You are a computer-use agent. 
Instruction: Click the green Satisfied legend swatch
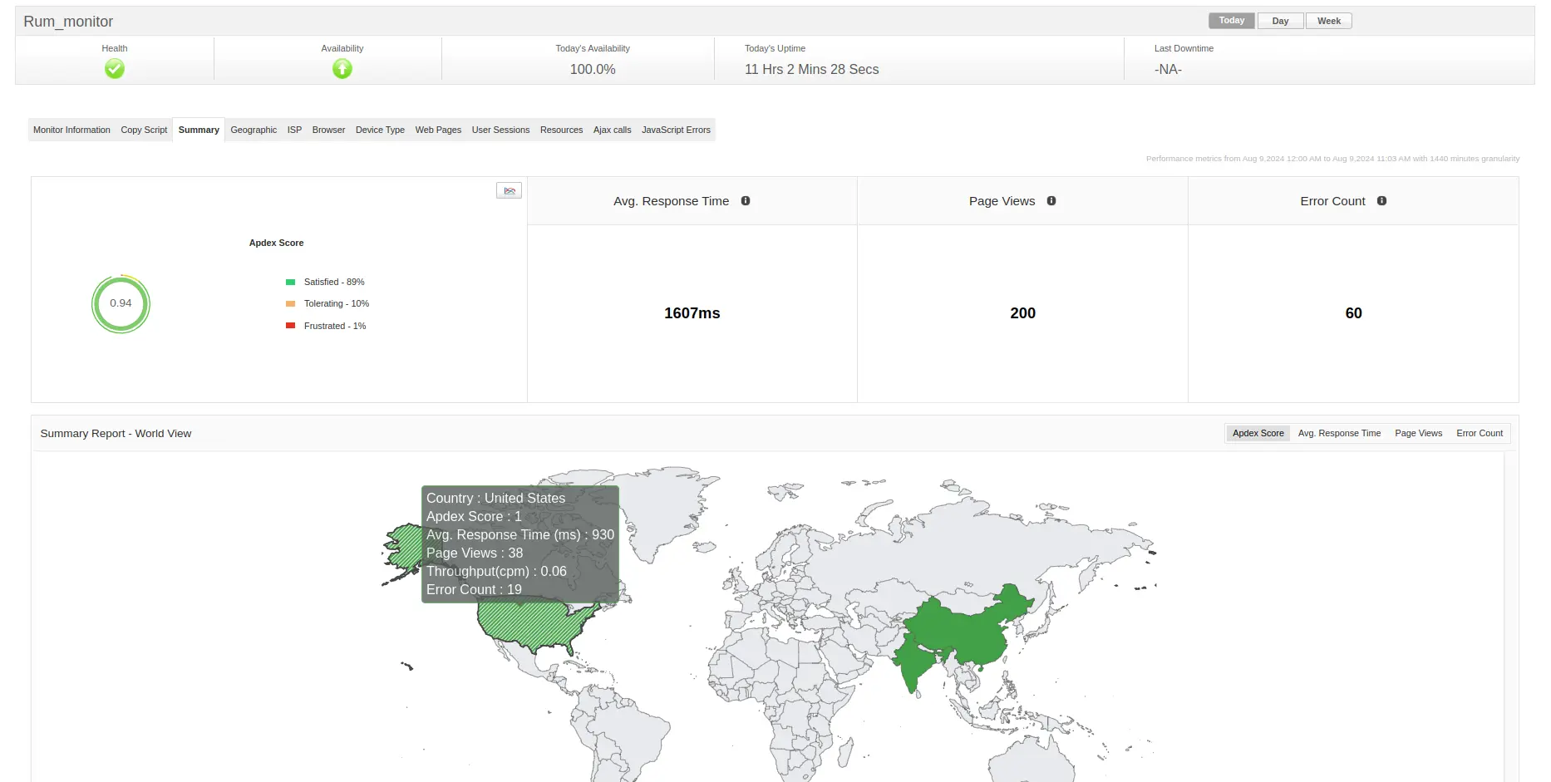pos(290,282)
